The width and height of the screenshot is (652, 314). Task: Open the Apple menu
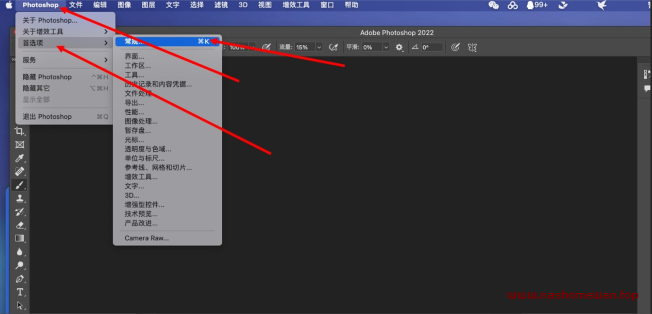[x=9, y=5]
